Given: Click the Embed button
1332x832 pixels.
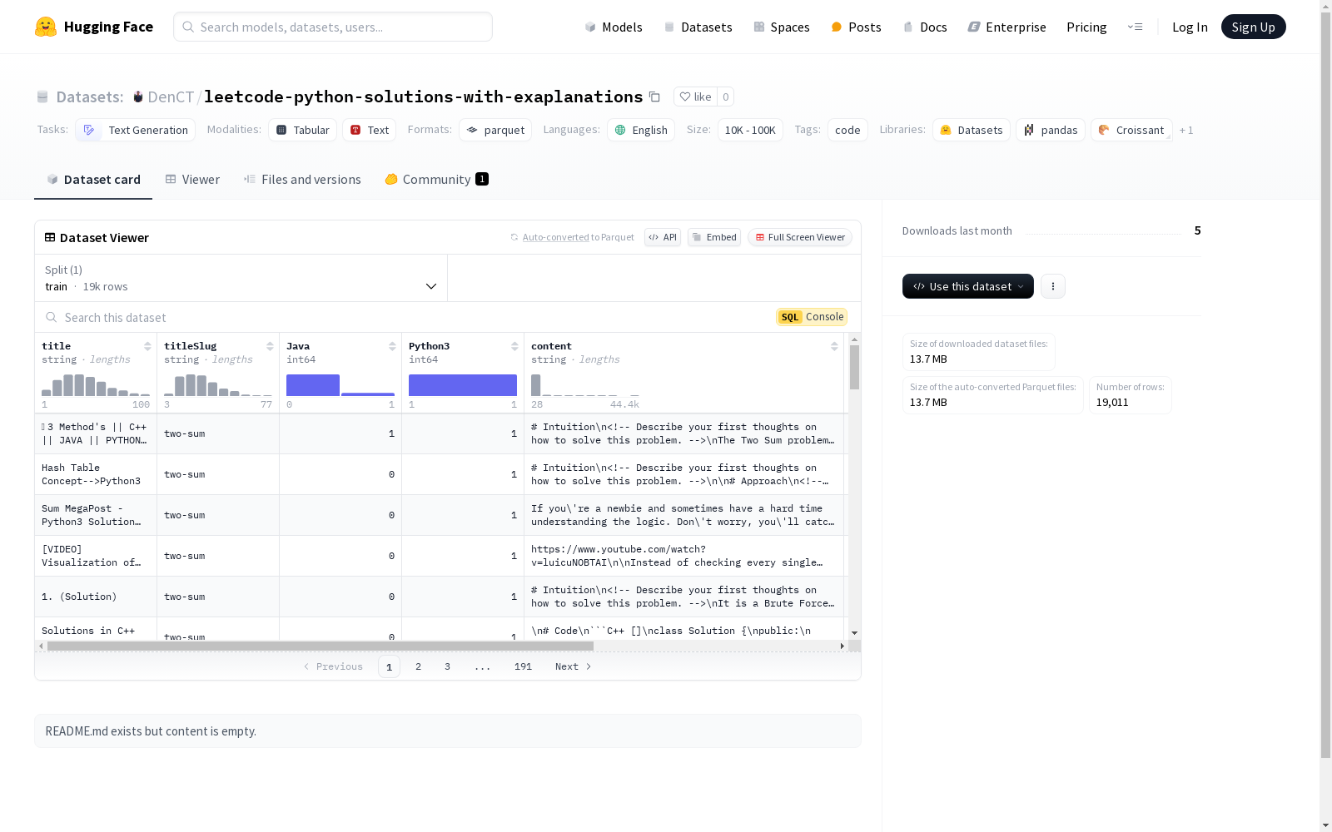Looking at the screenshot, I should (714, 237).
